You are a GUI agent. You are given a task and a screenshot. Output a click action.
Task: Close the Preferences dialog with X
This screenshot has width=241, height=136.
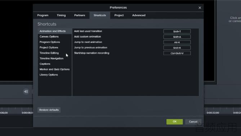pos(200,8)
